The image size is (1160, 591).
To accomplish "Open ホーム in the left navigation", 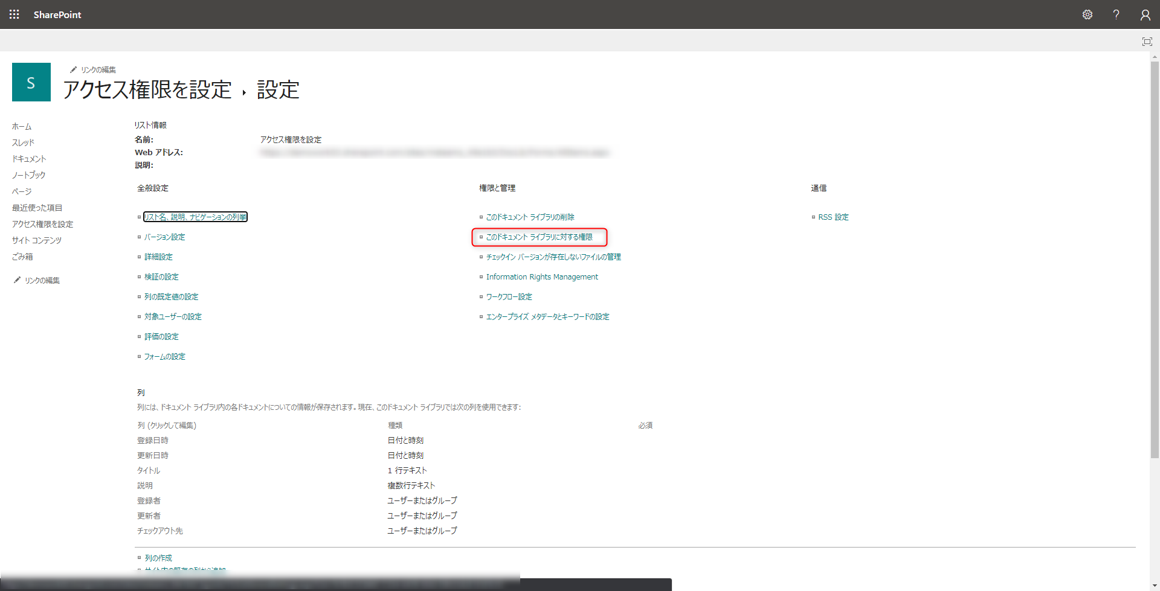I will (x=22, y=126).
